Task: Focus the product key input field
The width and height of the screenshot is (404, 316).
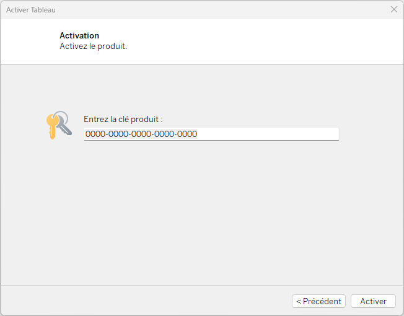Action: (x=211, y=134)
